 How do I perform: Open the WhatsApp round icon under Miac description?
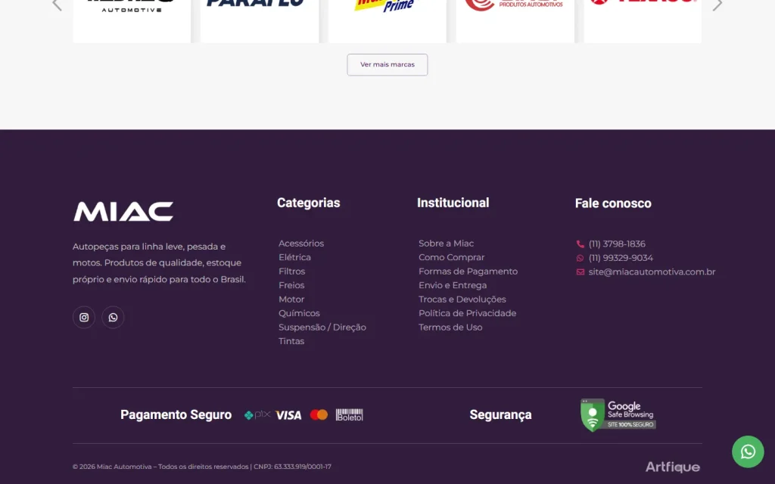pyautogui.click(x=113, y=317)
